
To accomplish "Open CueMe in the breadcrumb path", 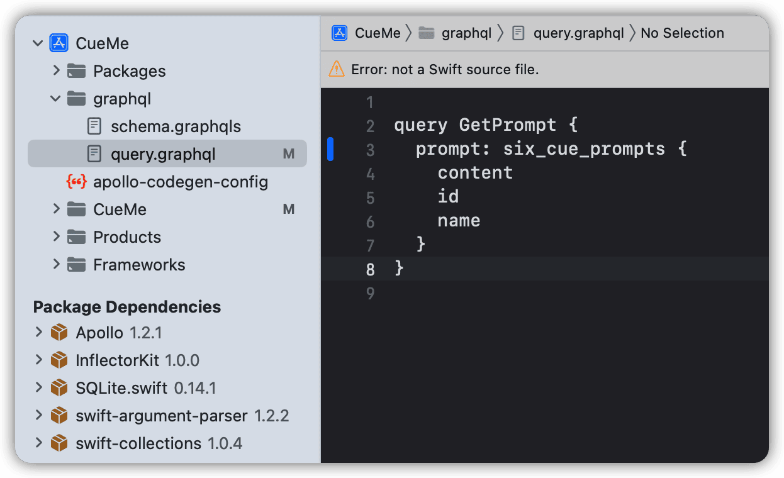I will click(378, 33).
